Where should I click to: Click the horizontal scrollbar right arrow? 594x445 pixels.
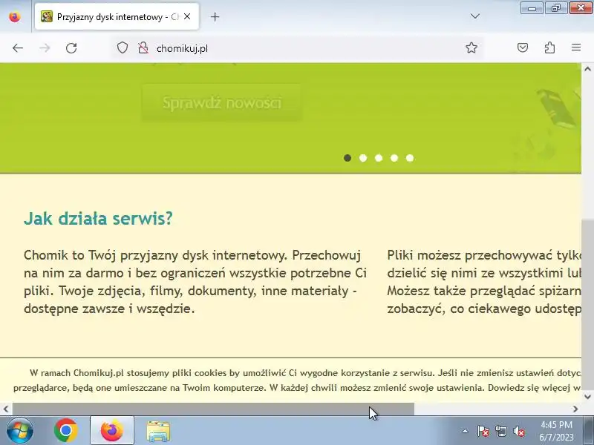point(575,409)
